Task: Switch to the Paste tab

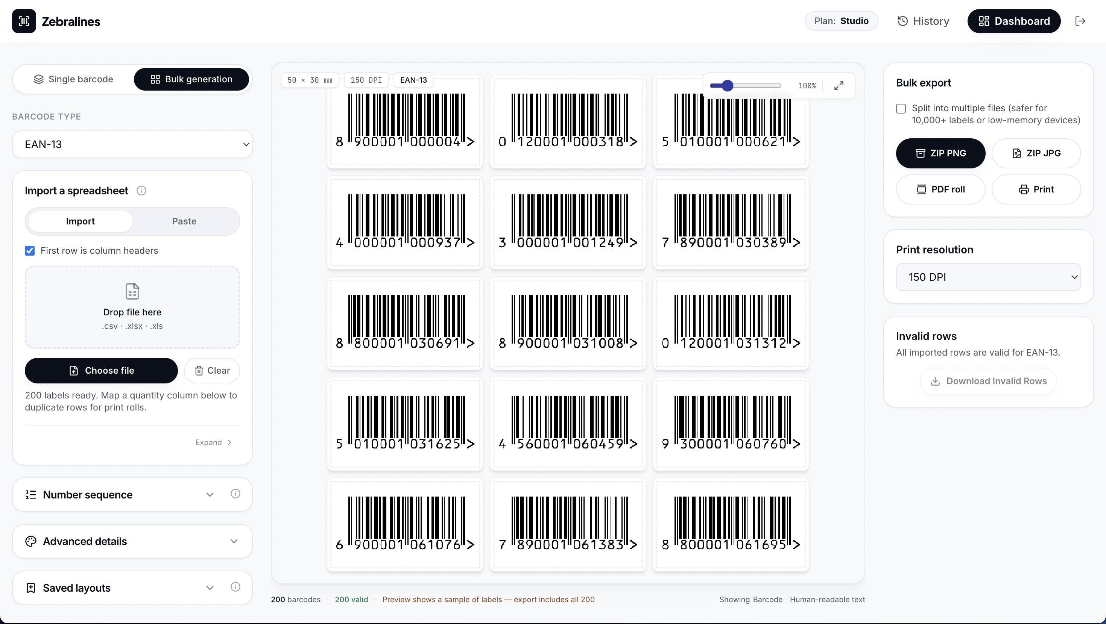Action: (184, 221)
